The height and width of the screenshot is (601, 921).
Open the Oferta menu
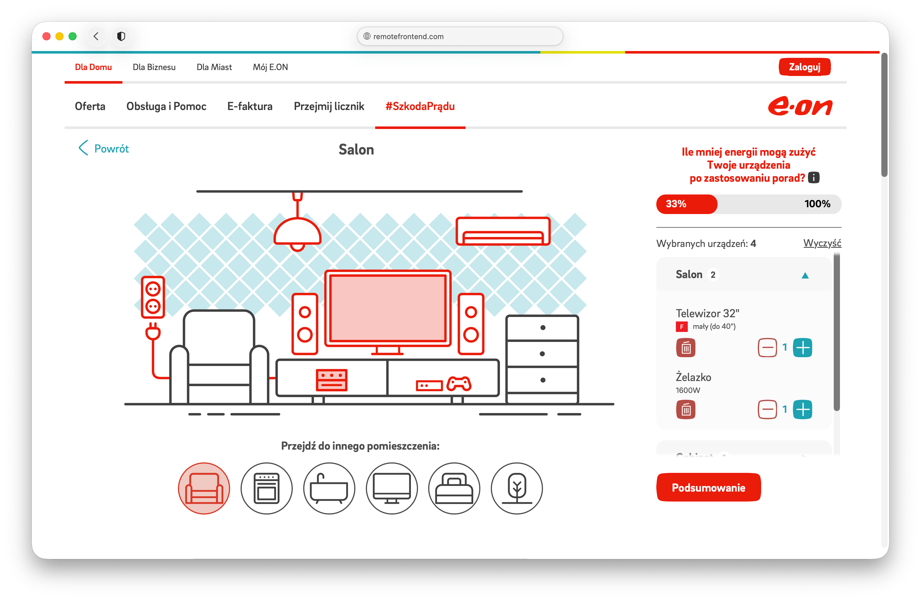tap(90, 106)
